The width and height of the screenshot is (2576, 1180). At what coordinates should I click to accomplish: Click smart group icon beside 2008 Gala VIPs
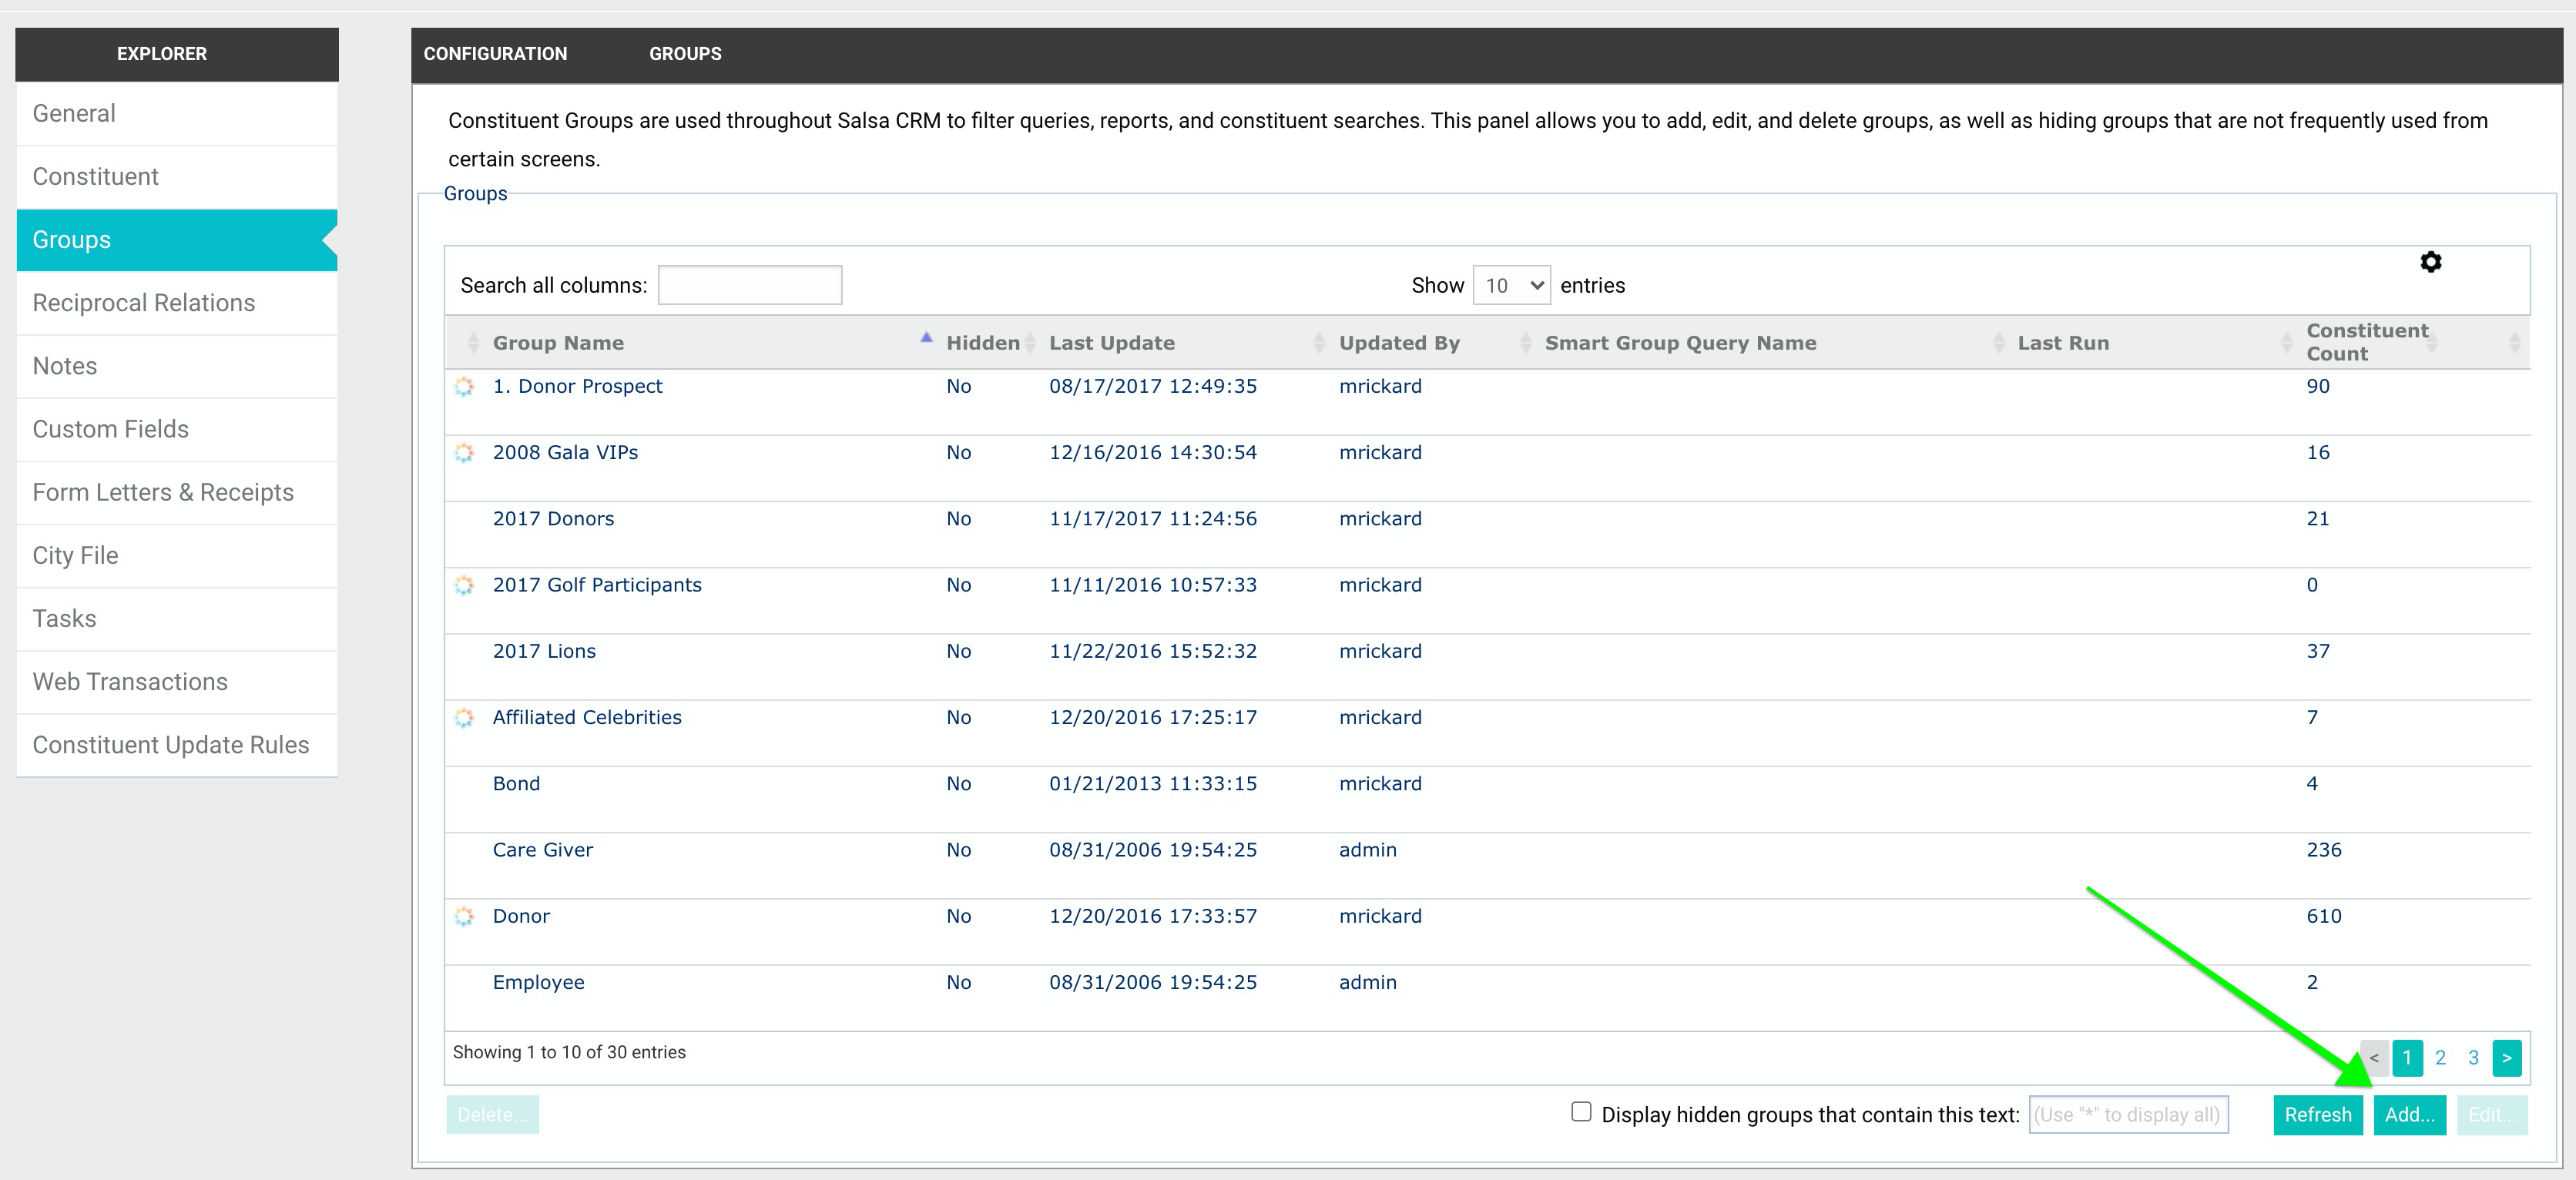(x=464, y=453)
